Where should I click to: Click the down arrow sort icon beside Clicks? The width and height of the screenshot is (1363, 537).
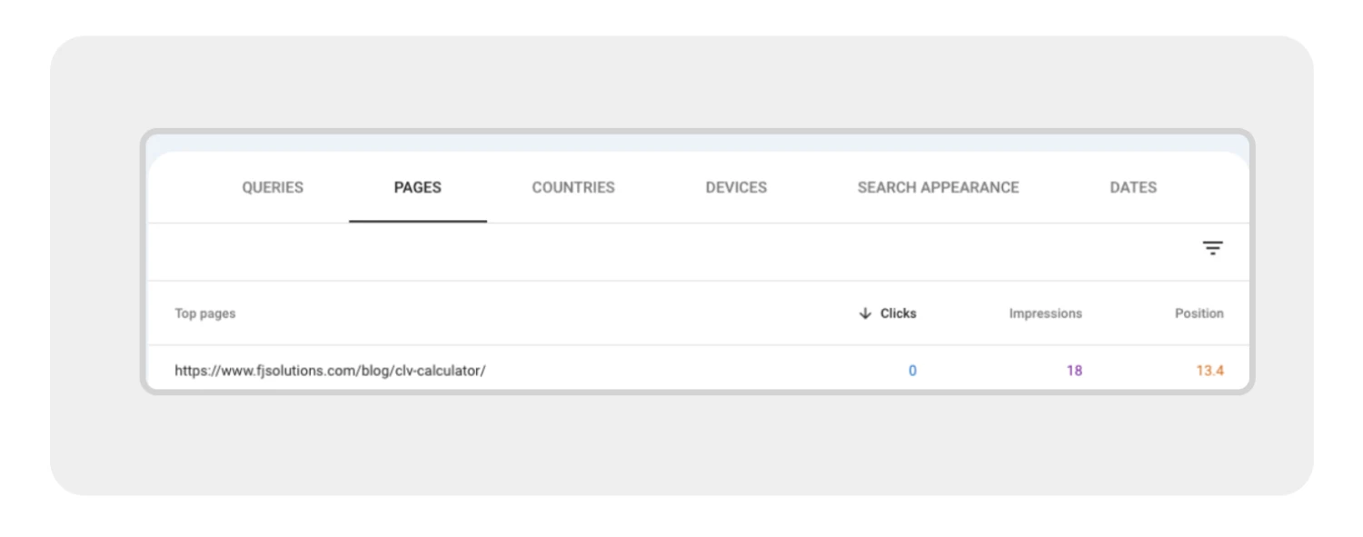[865, 313]
